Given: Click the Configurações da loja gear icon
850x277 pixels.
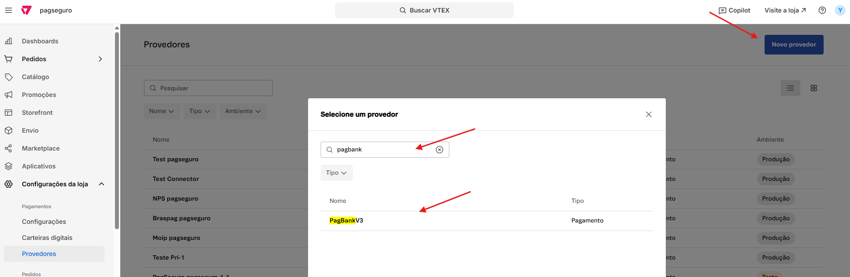Looking at the screenshot, I should 8,184.
